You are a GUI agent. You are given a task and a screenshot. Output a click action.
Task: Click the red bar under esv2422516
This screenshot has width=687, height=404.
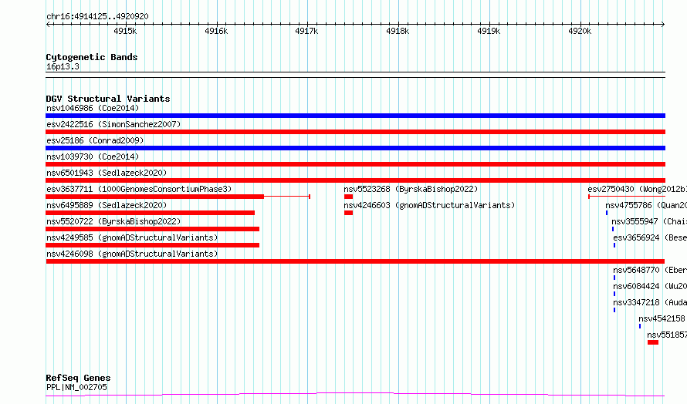coord(355,132)
